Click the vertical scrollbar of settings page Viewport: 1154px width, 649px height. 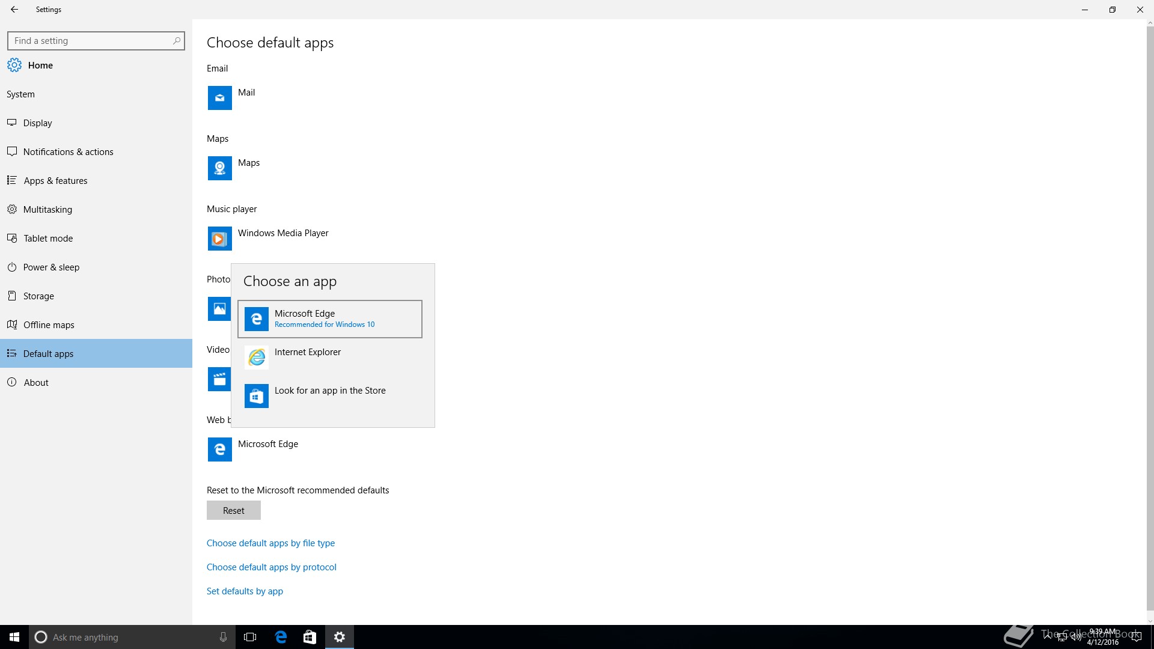point(1150,318)
